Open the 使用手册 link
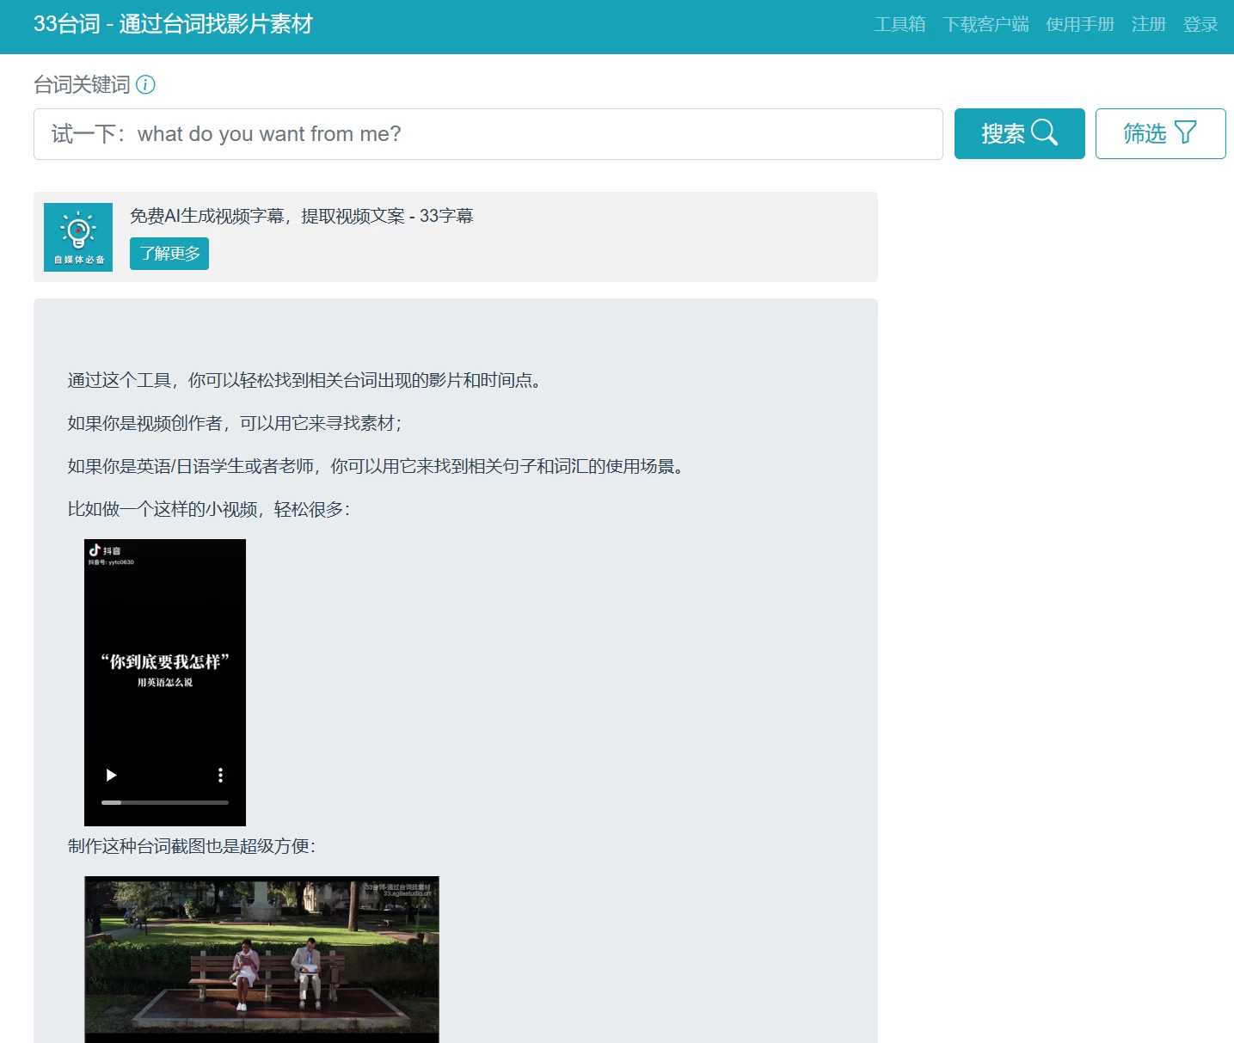The image size is (1234, 1043). point(1080,24)
